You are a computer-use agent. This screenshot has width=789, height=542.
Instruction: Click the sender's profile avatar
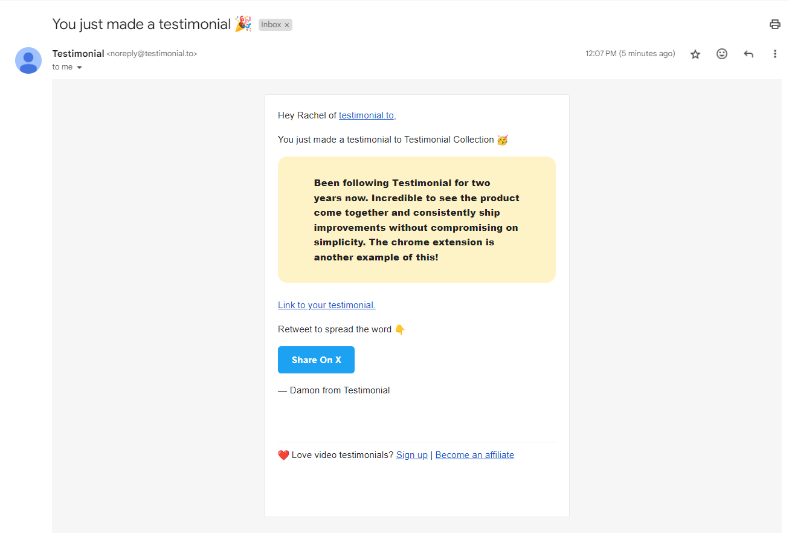coord(28,60)
